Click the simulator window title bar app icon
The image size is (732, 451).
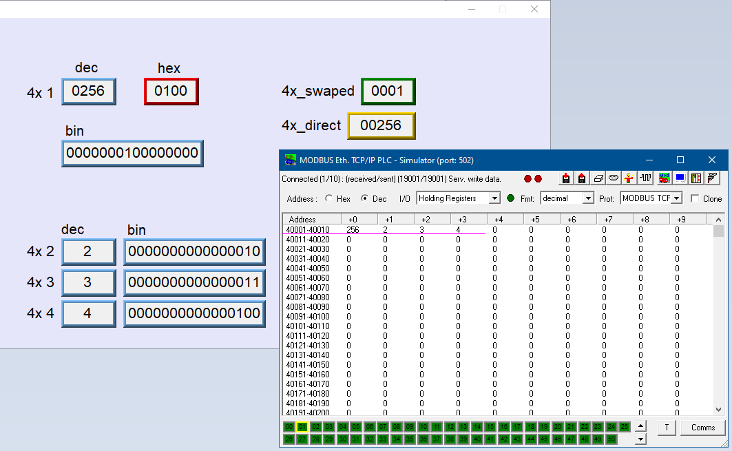[x=291, y=160]
